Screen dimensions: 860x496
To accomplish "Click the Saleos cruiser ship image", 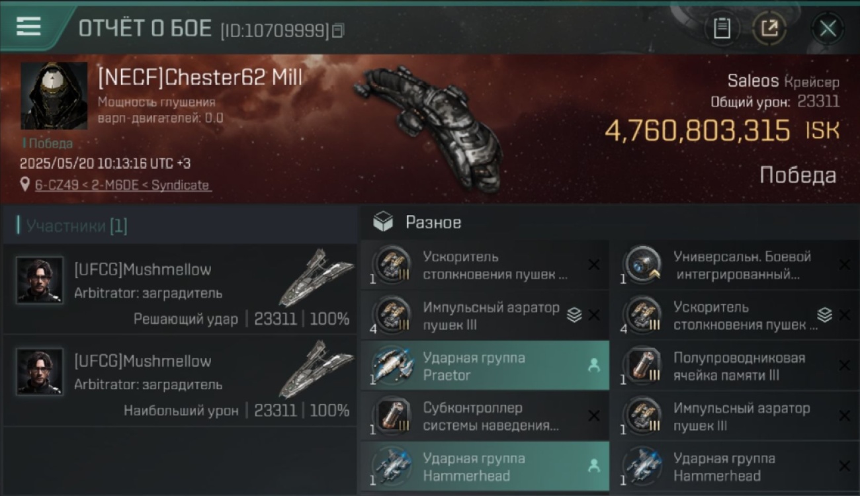I will coord(427,126).
